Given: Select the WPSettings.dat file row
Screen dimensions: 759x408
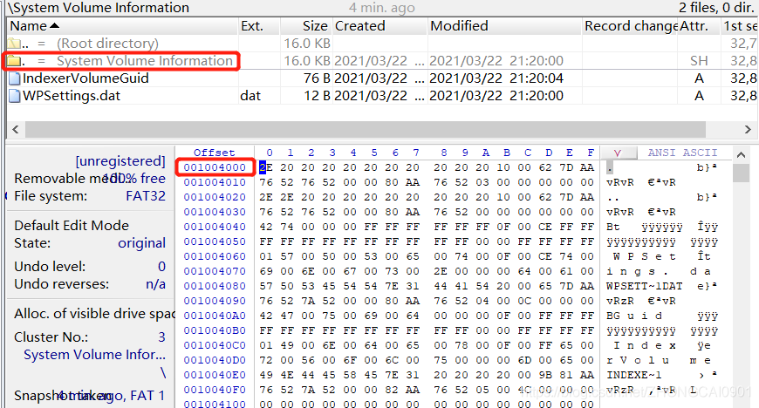Looking at the screenshot, I should coord(382,96).
